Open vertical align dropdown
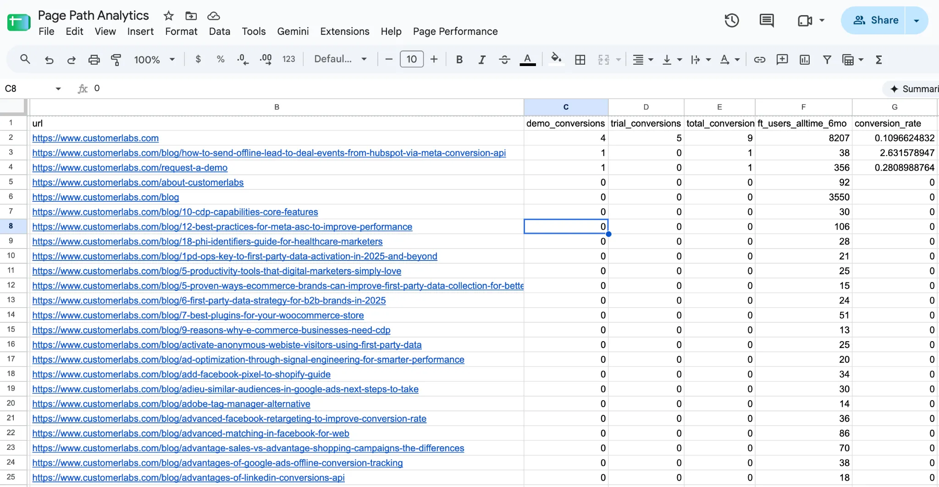The height and width of the screenshot is (487, 939). [x=672, y=60]
